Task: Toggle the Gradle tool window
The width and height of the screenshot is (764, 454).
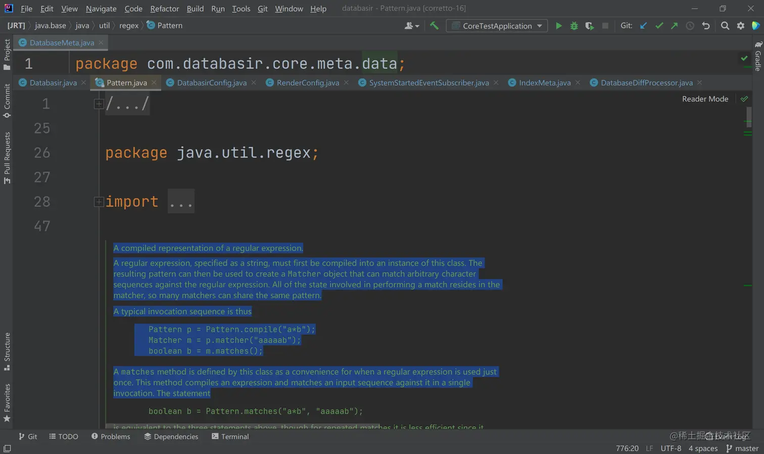Action: pyautogui.click(x=758, y=56)
